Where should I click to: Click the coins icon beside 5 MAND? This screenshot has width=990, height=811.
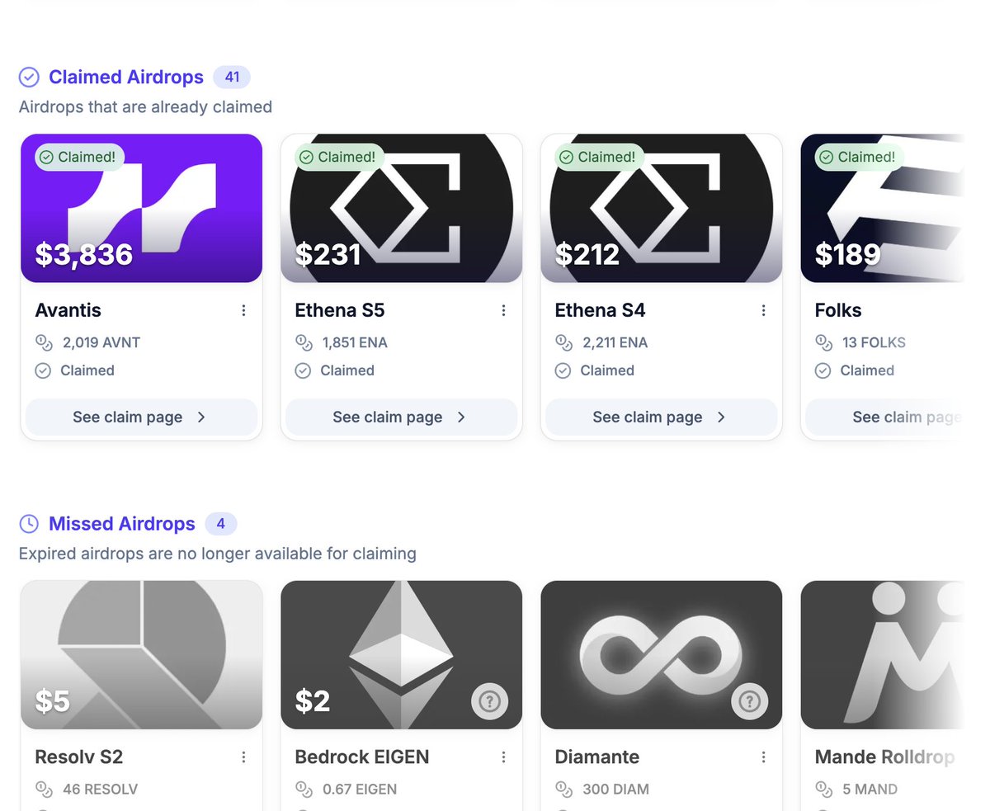point(823,790)
